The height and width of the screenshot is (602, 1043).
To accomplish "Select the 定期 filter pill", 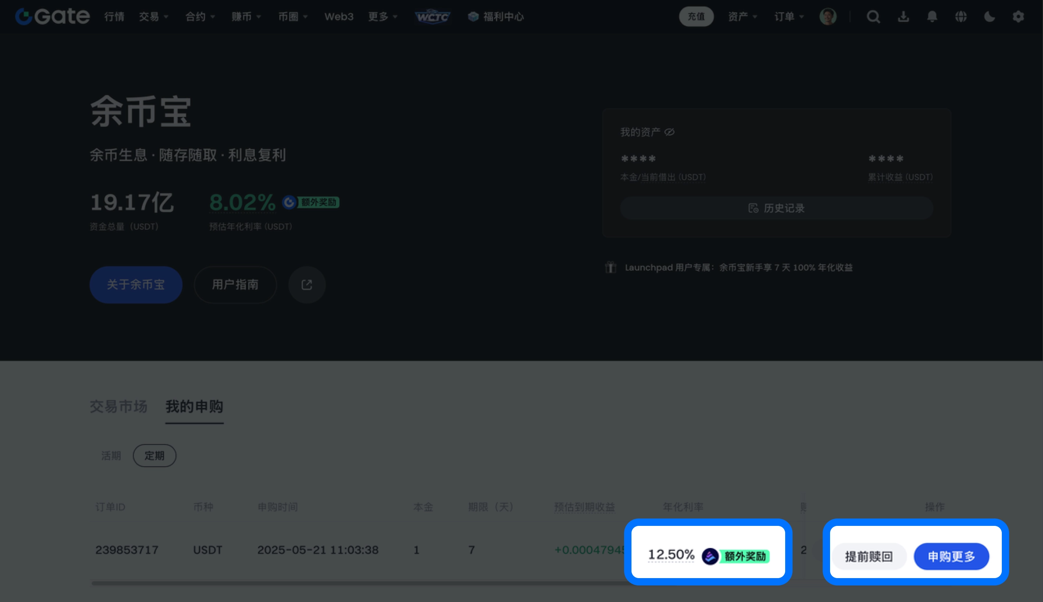I will pyautogui.click(x=154, y=456).
